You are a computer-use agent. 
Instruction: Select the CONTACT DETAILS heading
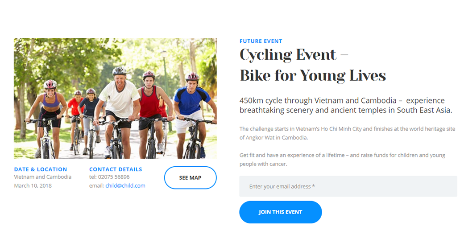[x=116, y=169]
